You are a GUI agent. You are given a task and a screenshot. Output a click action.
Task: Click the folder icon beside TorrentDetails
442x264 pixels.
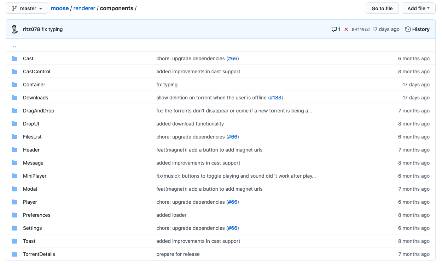coord(14,254)
